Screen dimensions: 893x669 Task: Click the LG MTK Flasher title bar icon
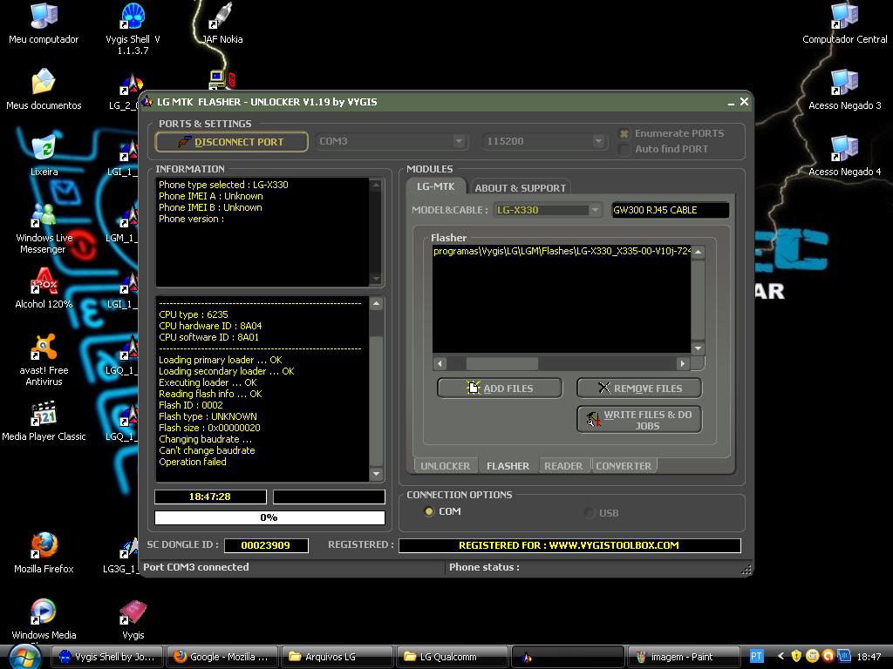coord(147,102)
